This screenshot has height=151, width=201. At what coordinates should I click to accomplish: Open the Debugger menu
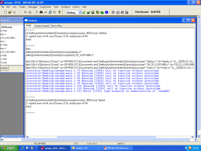(x=33, y=7)
